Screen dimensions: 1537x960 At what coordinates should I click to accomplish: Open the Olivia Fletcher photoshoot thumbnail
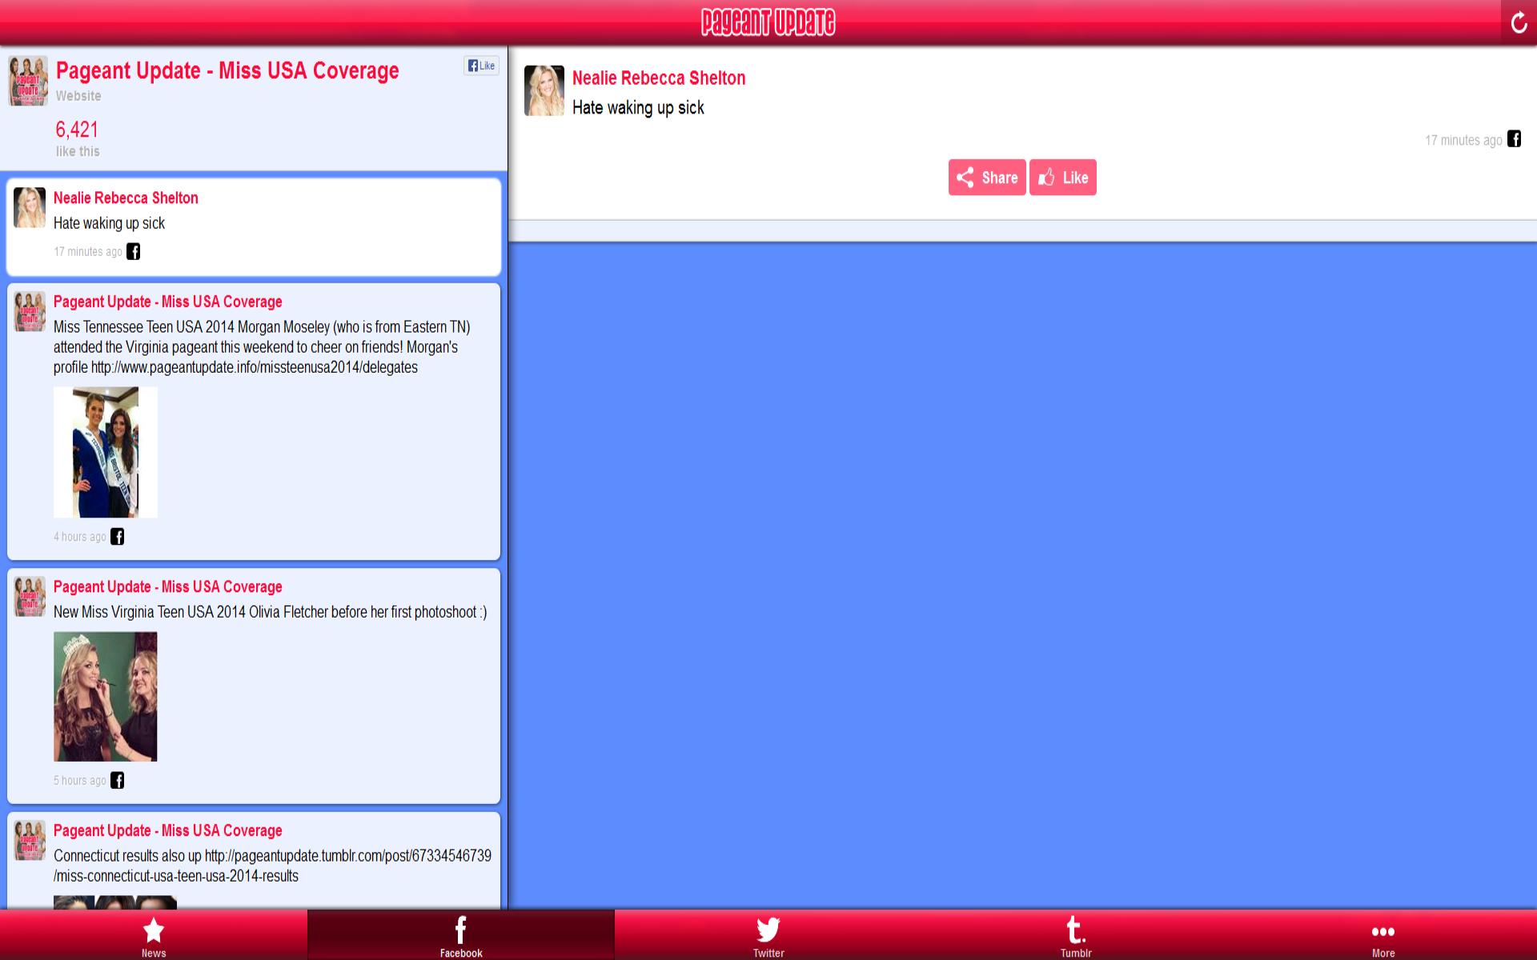tap(106, 696)
